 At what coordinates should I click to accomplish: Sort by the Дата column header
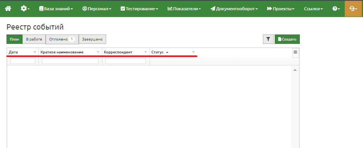[x=13, y=52]
